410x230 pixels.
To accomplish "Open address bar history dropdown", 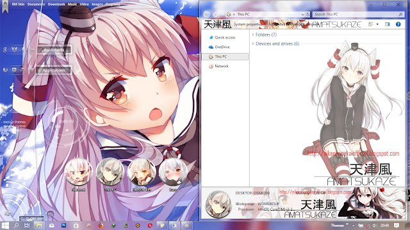I will pos(302,14).
